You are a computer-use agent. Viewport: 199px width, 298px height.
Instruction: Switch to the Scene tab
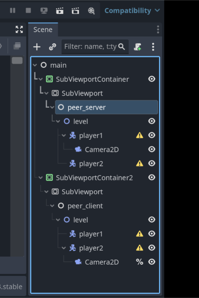tap(43, 30)
